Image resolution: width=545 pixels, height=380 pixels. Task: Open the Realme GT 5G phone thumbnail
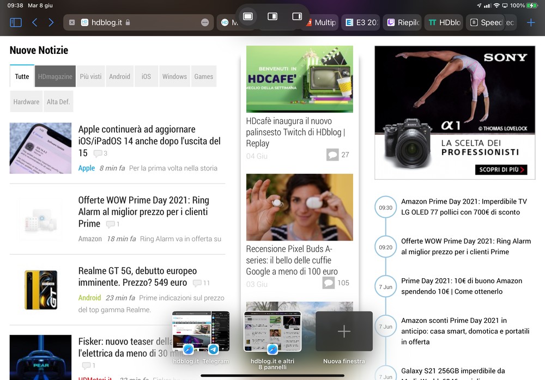[41, 290]
